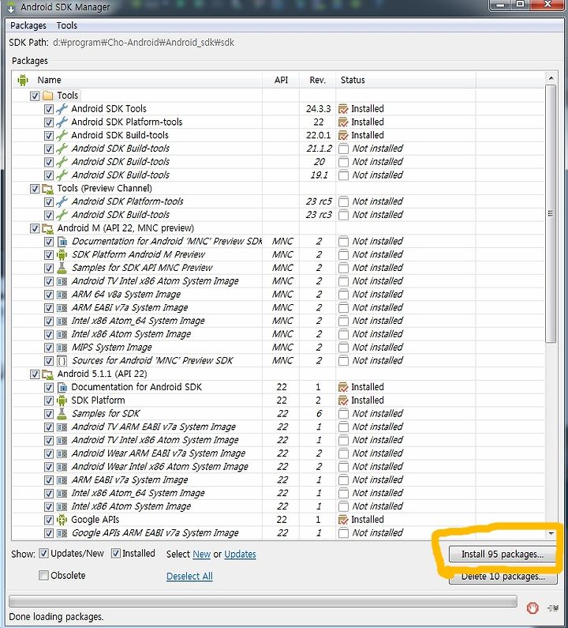
Task: Uncheck the Google APIs ARM EABI v7a System Image checkbox
Action: click(x=48, y=533)
